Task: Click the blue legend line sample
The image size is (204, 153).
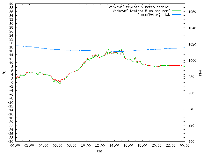Action: tap(177, 15)
